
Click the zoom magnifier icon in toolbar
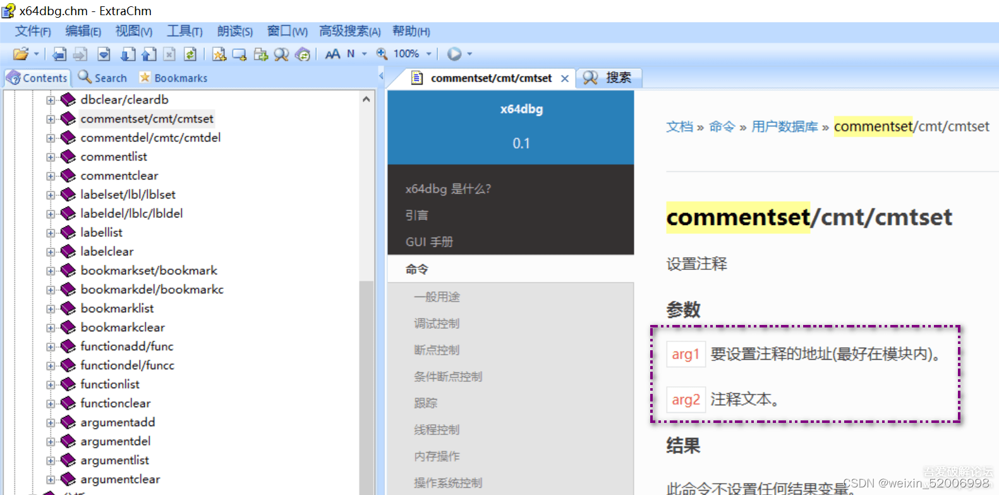[x=382, y=54]
